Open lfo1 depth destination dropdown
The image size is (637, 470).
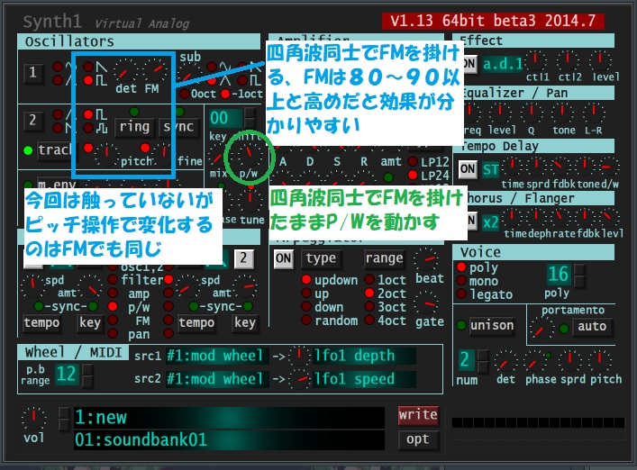point(364,356)
